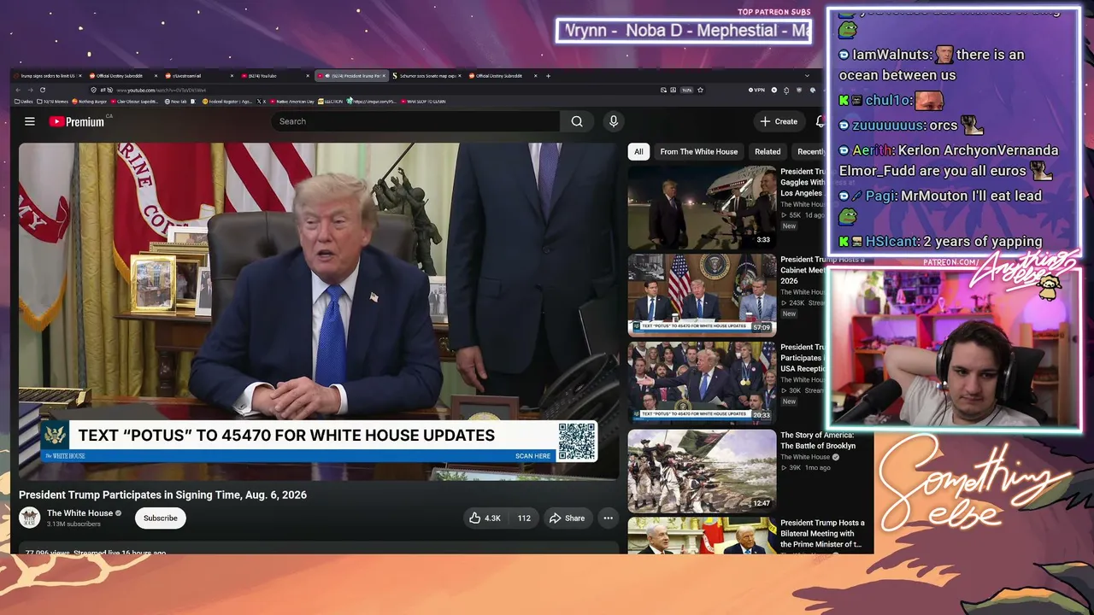Image resolution: width=1094 pixels, height=615 pixels.
Task: Dislike the video showing 112 count
Action: tap(524, 518)
